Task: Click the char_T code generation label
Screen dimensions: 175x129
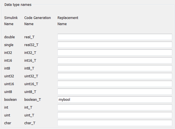Action: pyautogui.click(x=29, y=123)
